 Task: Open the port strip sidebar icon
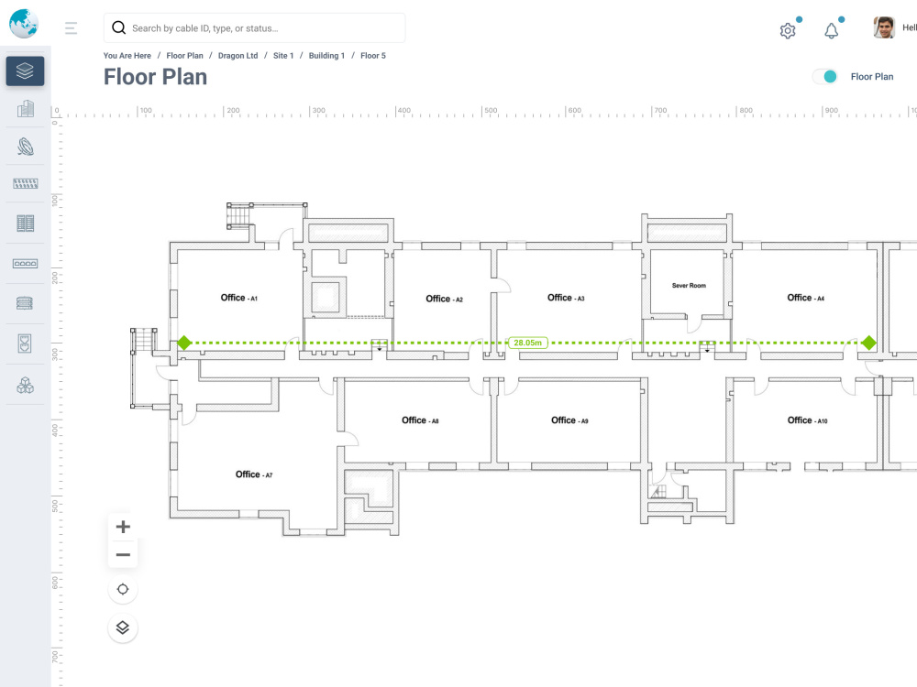coord(25,264)
